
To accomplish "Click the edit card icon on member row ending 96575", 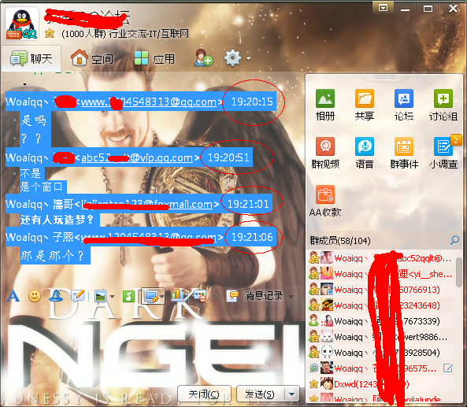I will click(447, 368).
